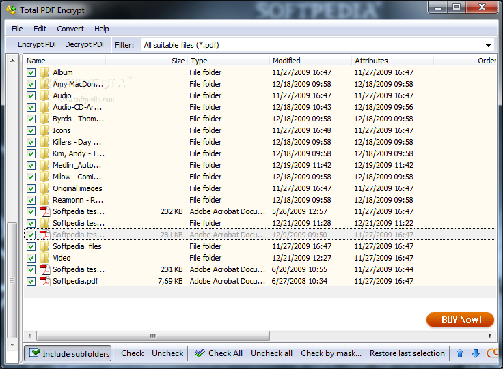Click the Milow - Comi... folder icon
This screenshot has width=503, height=369.
tap(45, 177)
